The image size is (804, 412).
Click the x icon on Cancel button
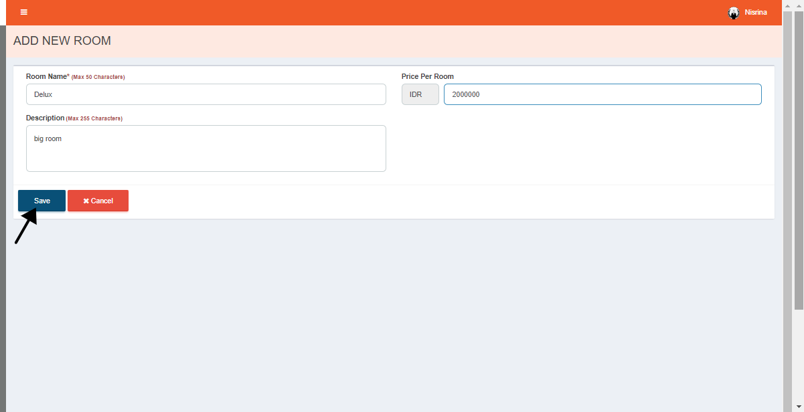coord(86,201)
